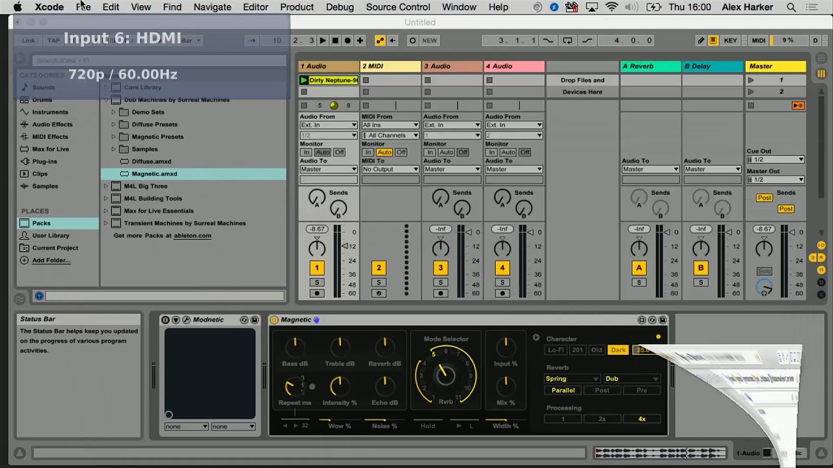The width and height of the screenshot is (833, 468).
Task: Click the Apple logo menu
Action: pyautogui.click(x=18, y=7)
